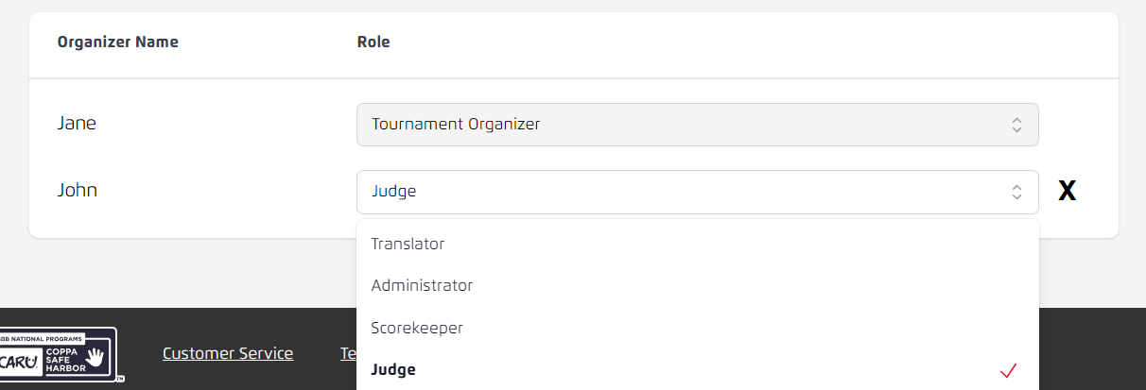Click the up-down arrows on John's Judge field
The height and width of the screenshot is (390, 1146).
coord(1016,192)
